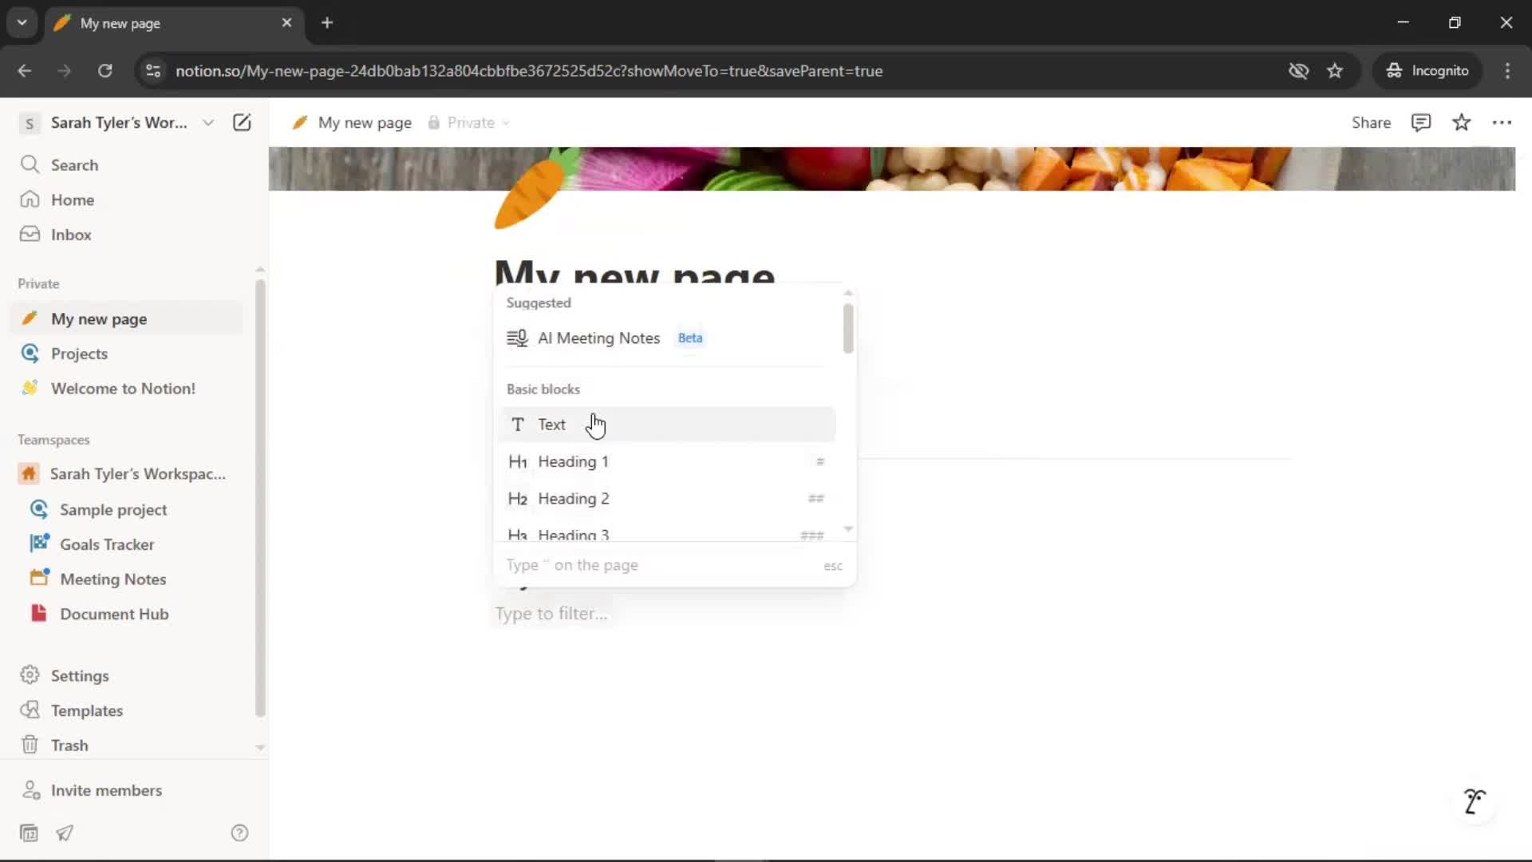Click the block menu scrollbar
1532x862 pixels.
[847, 328]
